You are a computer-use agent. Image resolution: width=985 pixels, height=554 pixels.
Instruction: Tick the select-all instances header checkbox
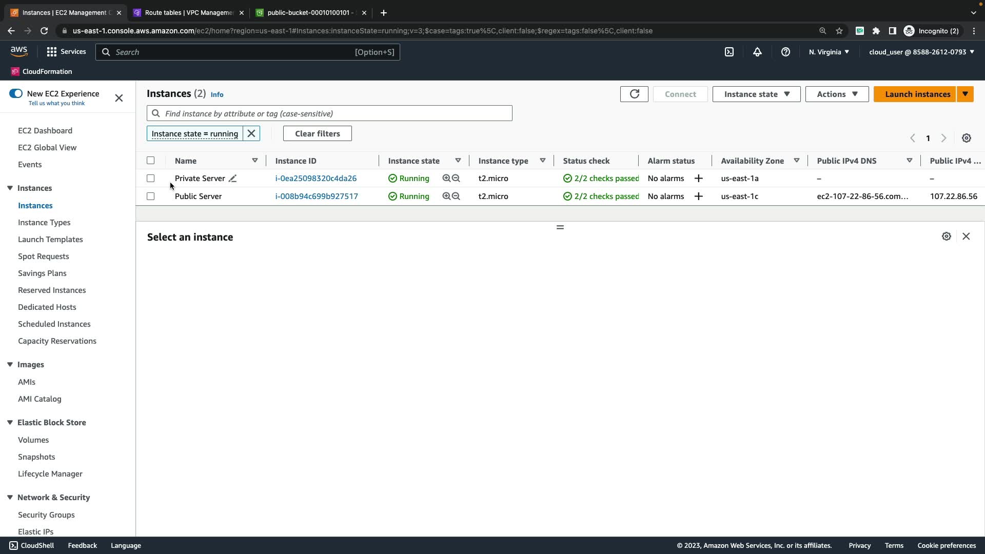click(150, 161)
